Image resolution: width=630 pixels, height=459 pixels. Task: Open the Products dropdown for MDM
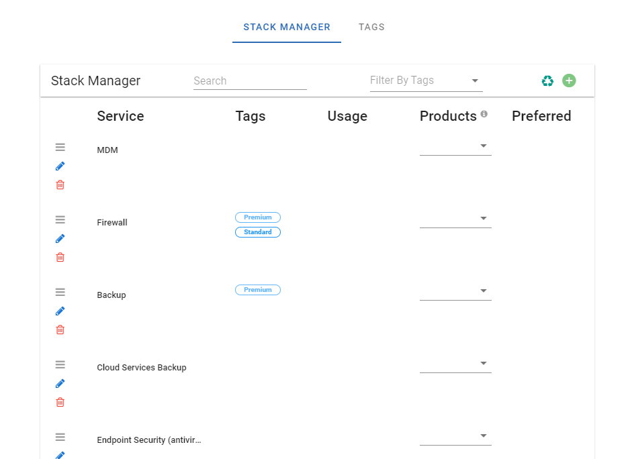point(455,146)
